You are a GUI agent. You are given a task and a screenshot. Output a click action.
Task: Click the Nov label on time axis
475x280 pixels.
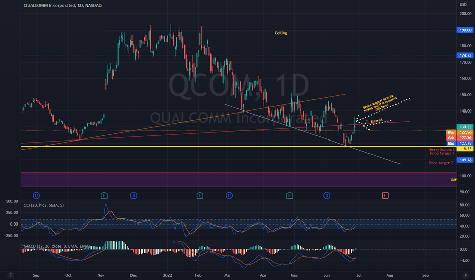pos(101,275)
